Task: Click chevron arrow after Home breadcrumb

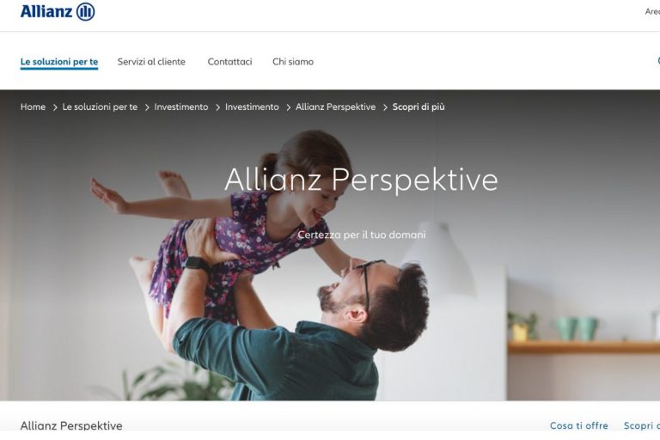Action: tap(55, 107)
